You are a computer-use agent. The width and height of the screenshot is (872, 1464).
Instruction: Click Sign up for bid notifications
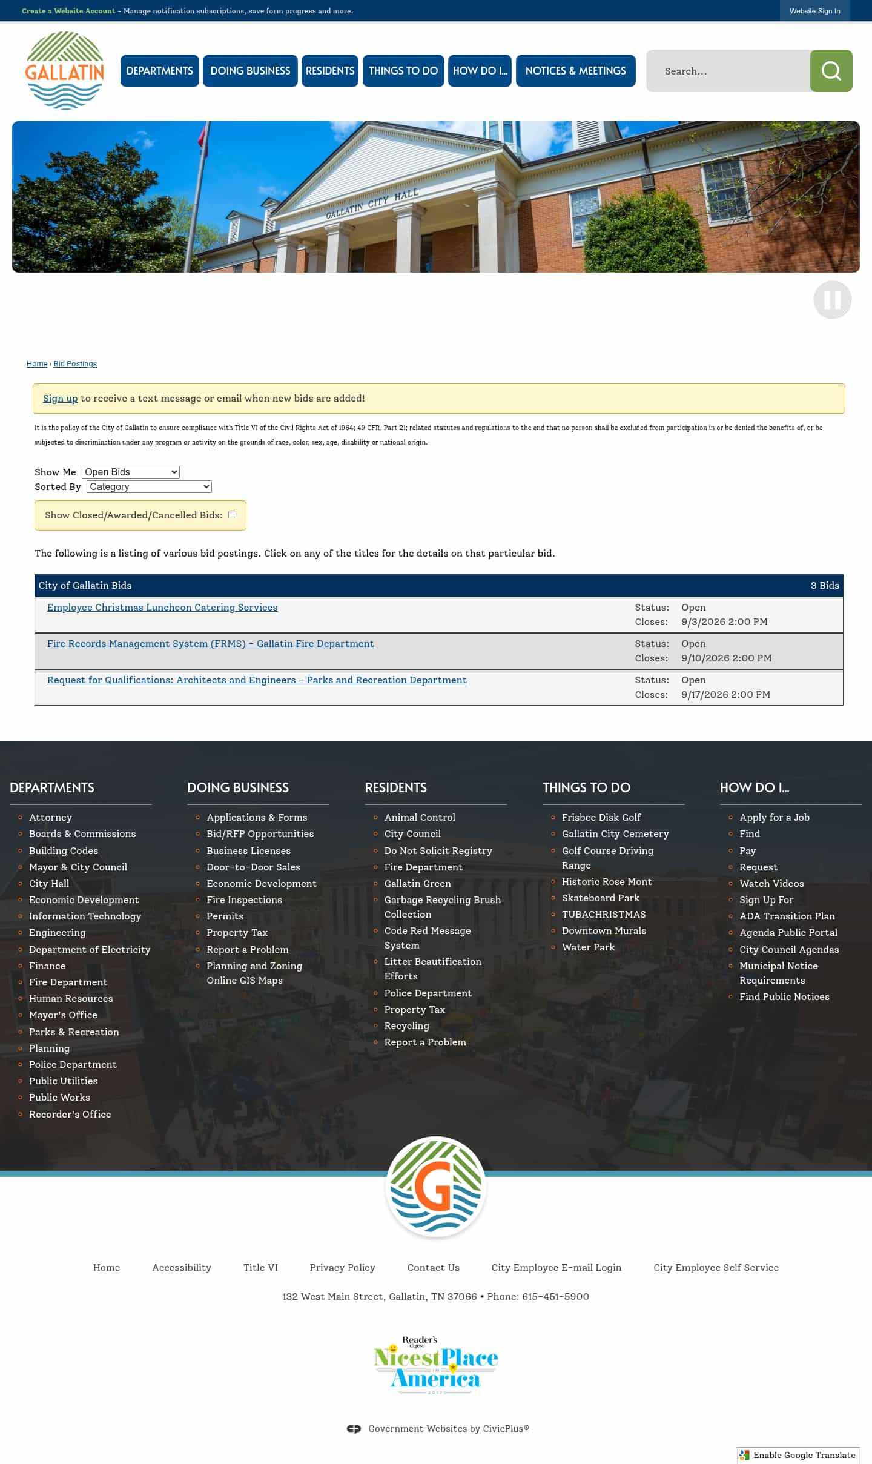(x=60, y=399)
